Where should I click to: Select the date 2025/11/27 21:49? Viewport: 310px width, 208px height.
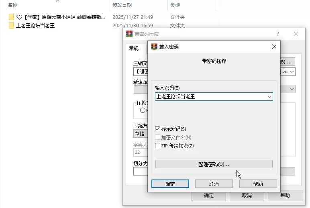point(133,17)
